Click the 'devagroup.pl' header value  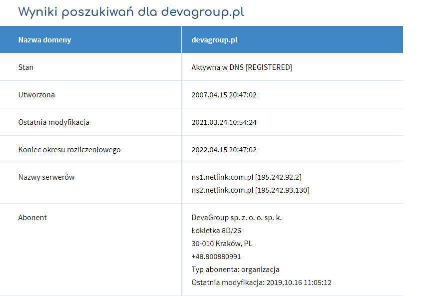point(215,40)
